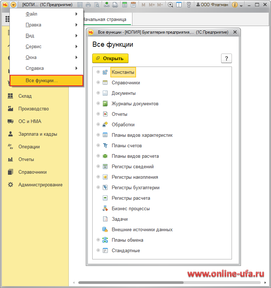The height and width of the screenshot is (288, 271).
Task: Expand the Регистры сведений node
Action: (x=98, y=166)
